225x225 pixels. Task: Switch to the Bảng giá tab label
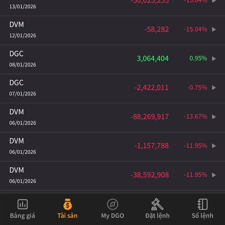[22, 216]
